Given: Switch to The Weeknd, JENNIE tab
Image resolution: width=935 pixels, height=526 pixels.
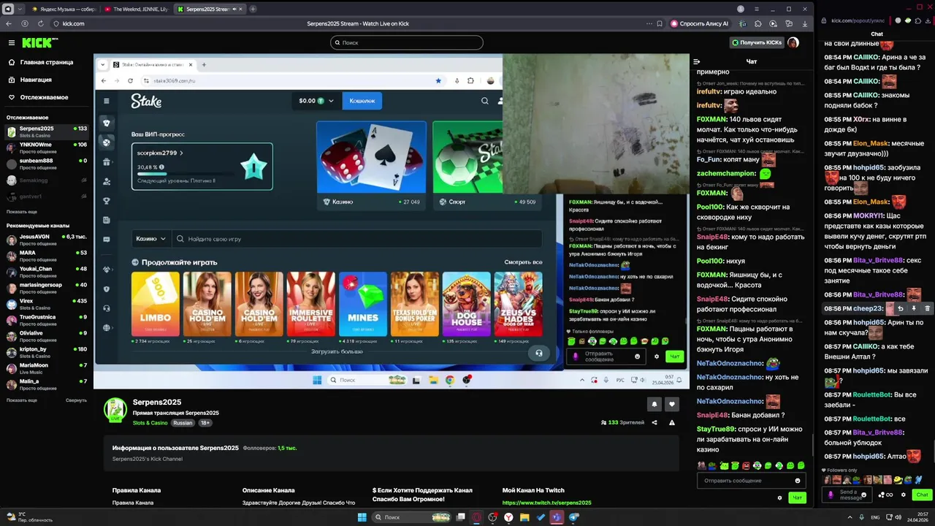Looking at the screenshot, I should coord(136,9).
